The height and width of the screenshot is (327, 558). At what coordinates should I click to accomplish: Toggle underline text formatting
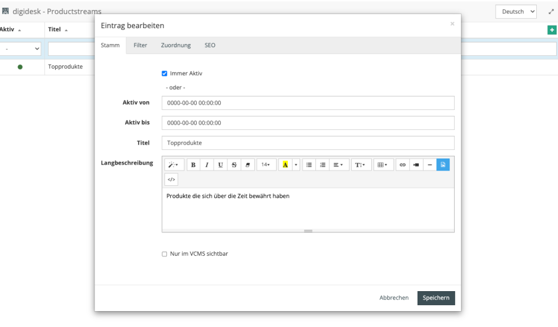(220, 165)
